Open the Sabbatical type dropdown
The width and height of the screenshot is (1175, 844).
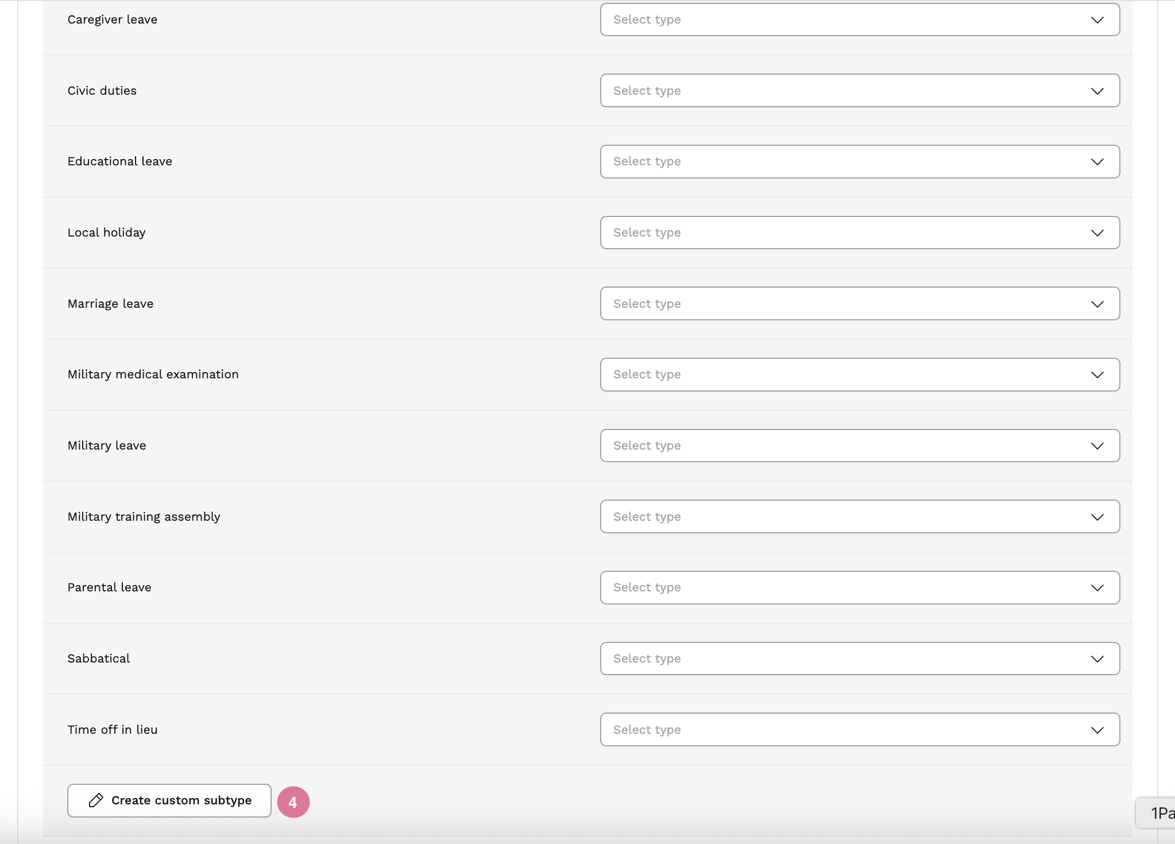click(860, 659)
